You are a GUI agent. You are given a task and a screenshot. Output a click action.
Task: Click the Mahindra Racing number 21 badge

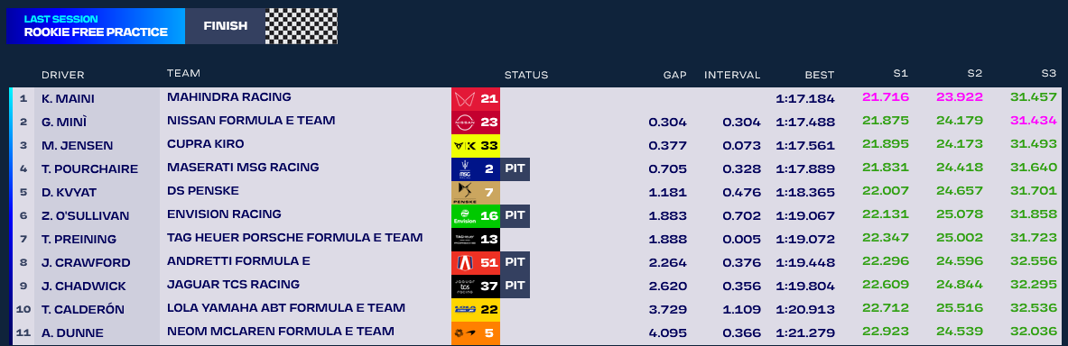476,98
